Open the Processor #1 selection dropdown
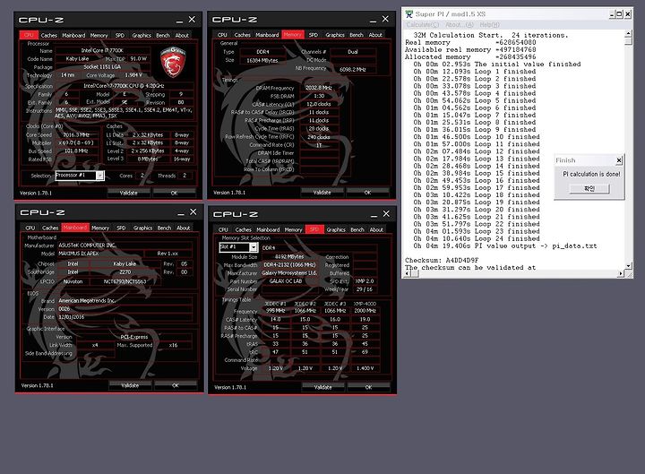 coord(100,176)
